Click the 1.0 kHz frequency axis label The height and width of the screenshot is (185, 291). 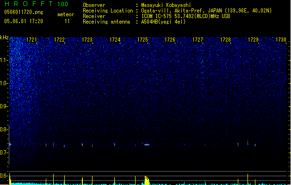pos(4,83)
